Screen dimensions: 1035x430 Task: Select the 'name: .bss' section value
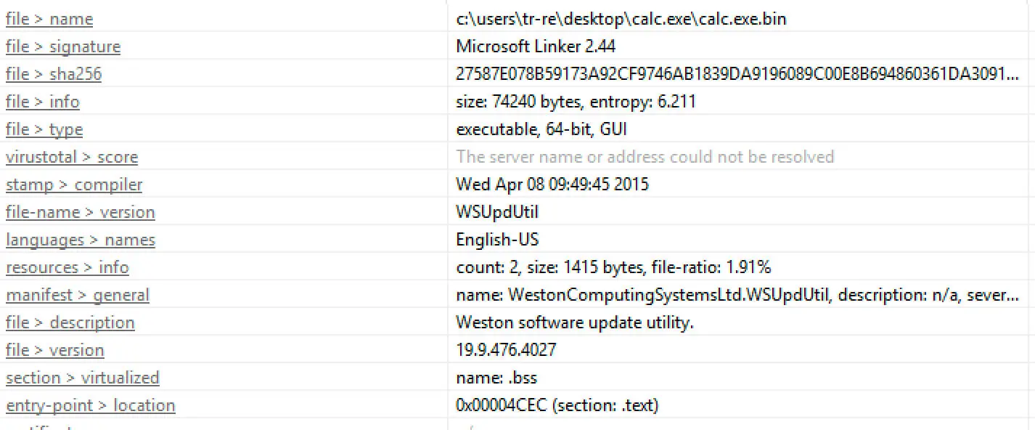[496, 378]
